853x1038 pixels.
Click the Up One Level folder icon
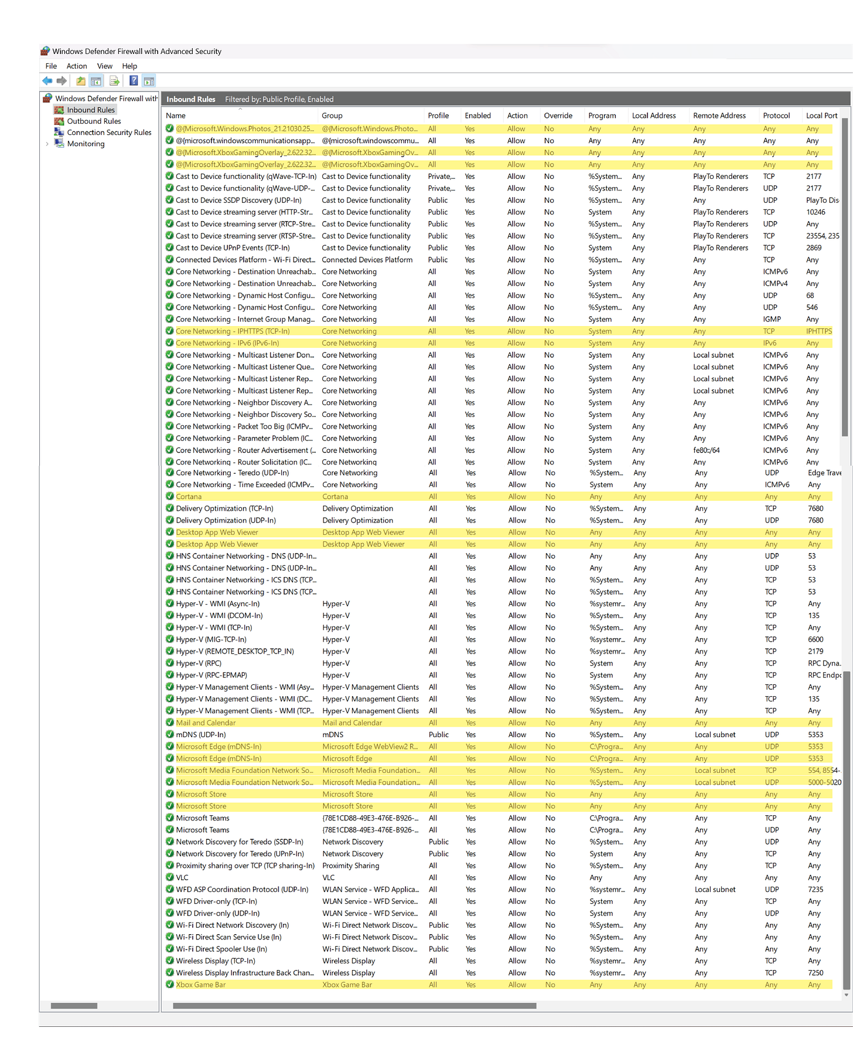click(x=81, y=81)
